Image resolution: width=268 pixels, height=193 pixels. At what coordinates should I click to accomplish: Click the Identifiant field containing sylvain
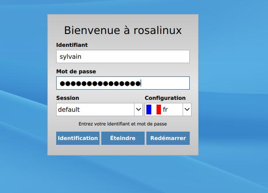tap(123, 57)
